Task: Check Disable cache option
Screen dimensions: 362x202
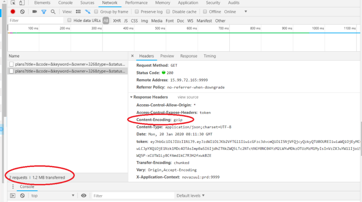Action: coord(168,12)
